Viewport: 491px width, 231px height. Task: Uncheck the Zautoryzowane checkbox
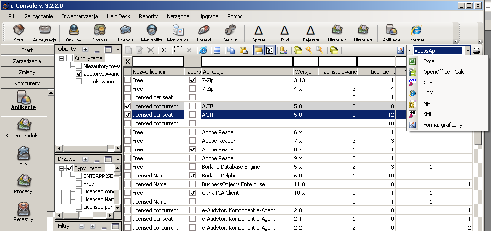coord(79,74)
